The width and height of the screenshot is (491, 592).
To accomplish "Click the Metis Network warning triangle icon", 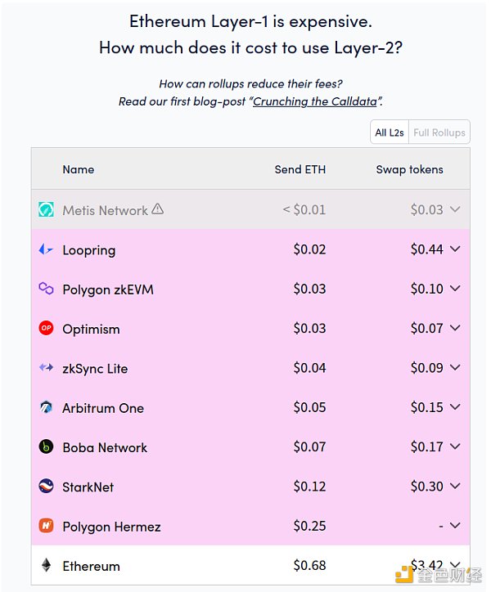I will click(158, 209).
